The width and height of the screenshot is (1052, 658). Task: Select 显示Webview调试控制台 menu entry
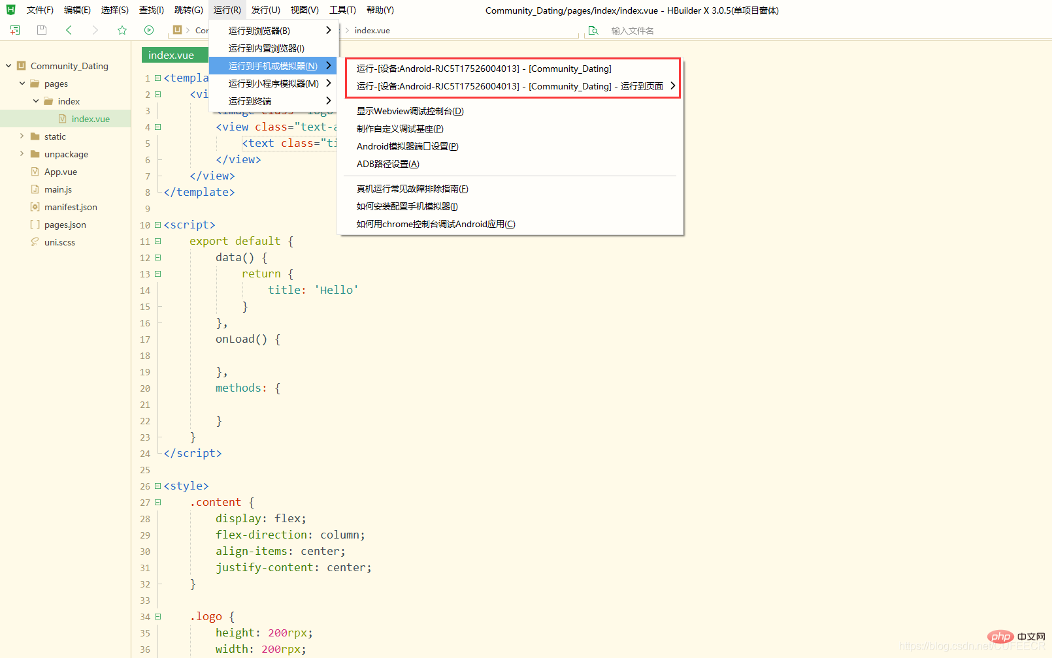410,111
